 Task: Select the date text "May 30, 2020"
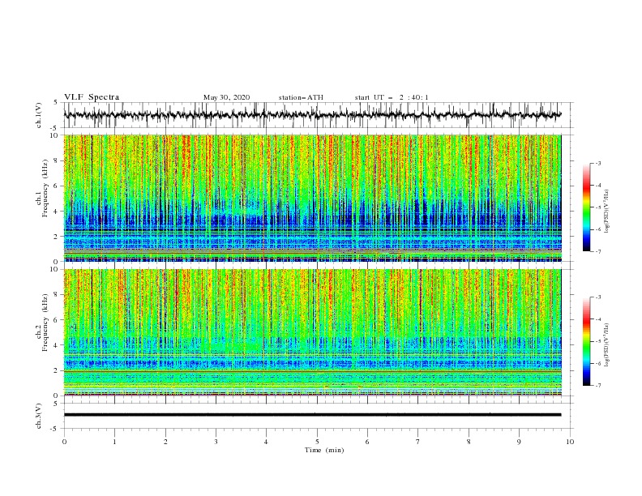point(226,97)
